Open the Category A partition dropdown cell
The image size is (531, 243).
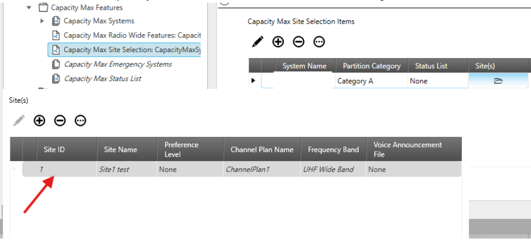tap(371, 81)
